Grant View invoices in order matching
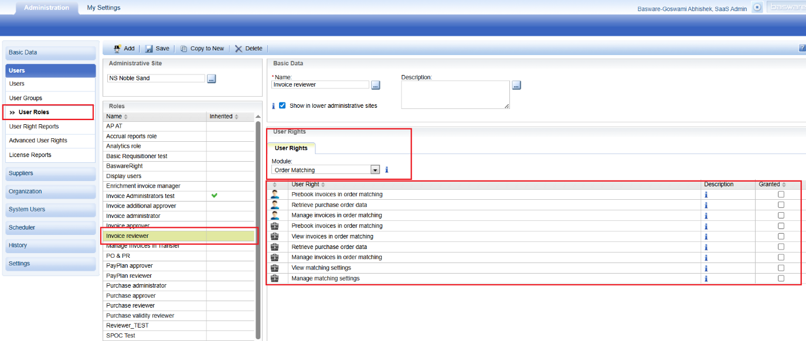 (781, 237)
